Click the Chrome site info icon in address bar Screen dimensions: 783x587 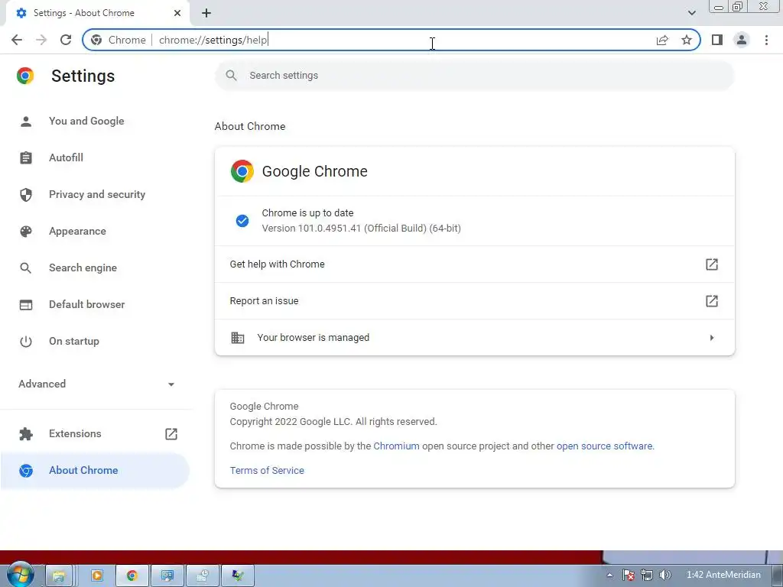(x=96, y=40)
